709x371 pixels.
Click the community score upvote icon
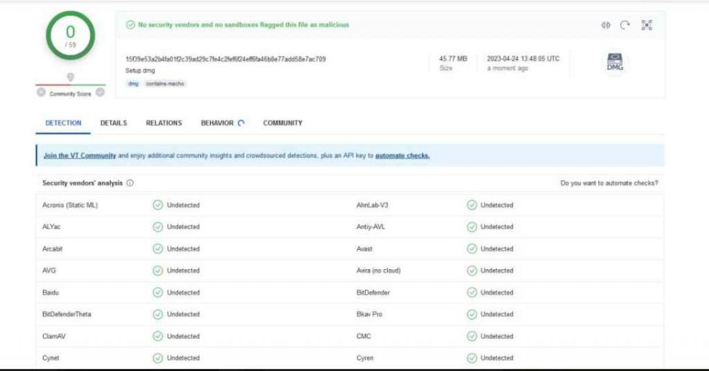100,93
